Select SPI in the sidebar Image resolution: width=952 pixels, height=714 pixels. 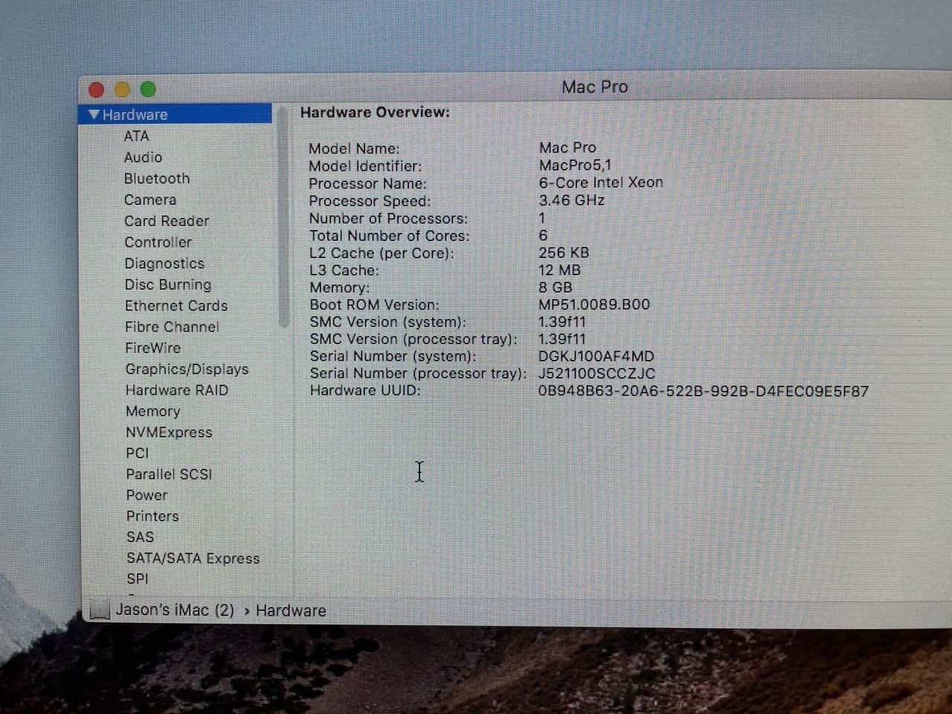(138, 578)
